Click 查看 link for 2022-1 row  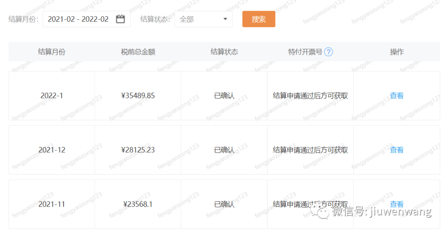[x=396, y=95]
